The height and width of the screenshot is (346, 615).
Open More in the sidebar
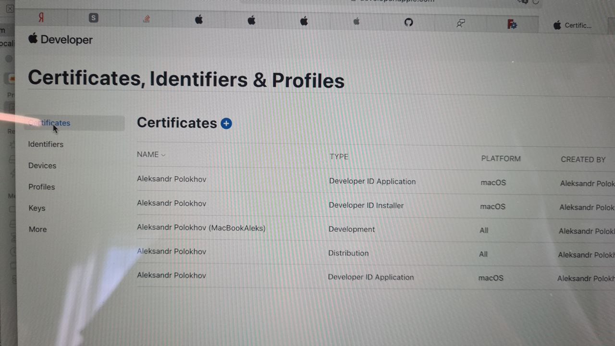[38, 229]
